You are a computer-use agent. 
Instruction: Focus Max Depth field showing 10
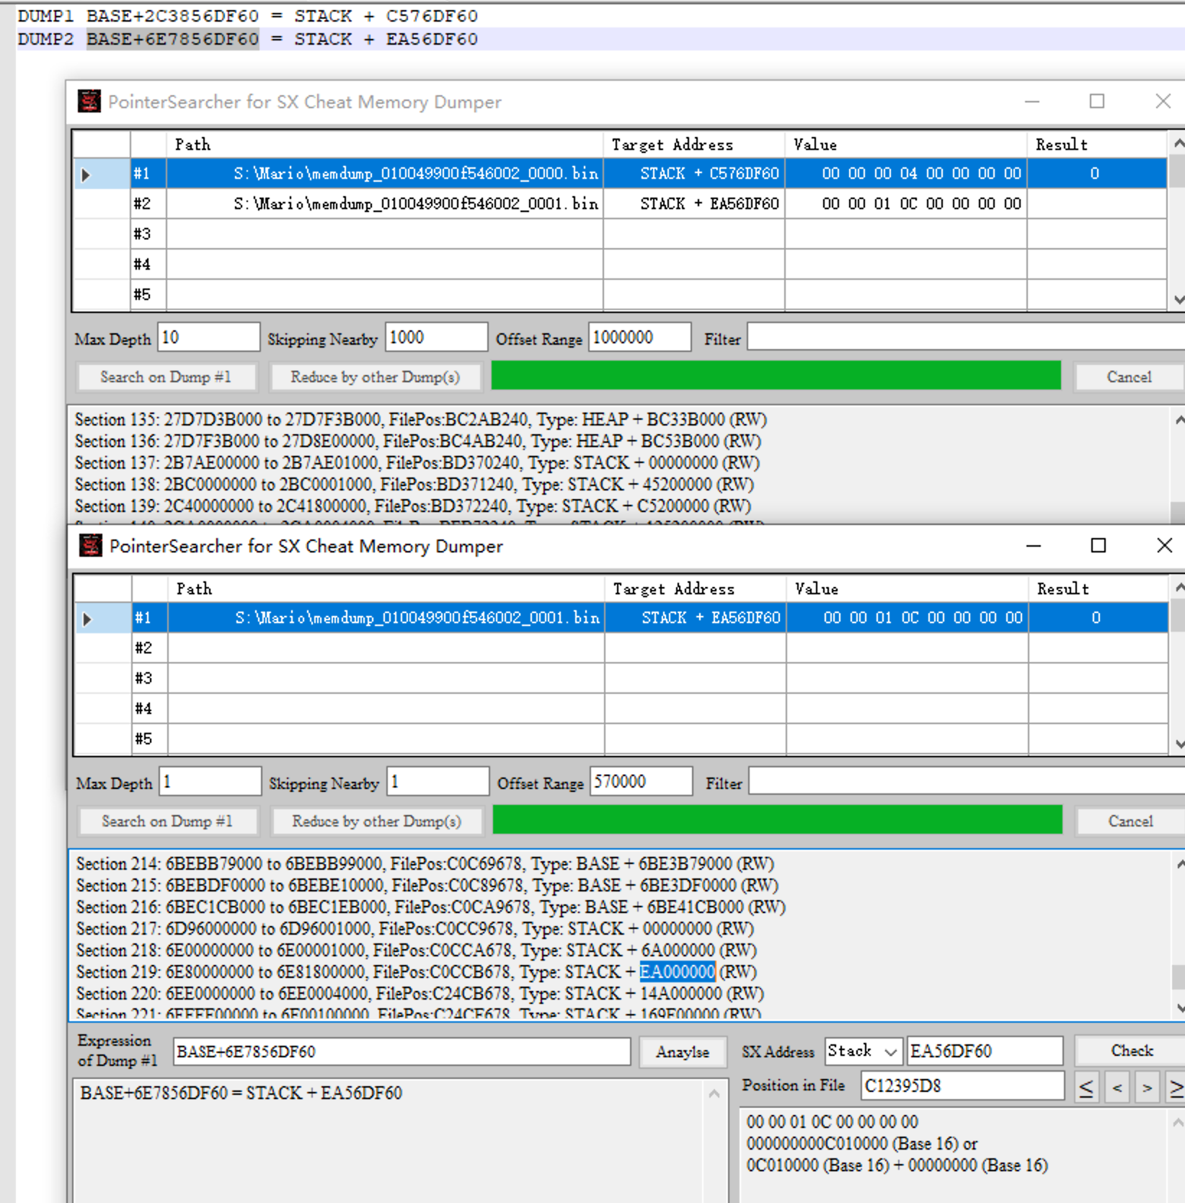pyautogui.click(x=208, y=338)
